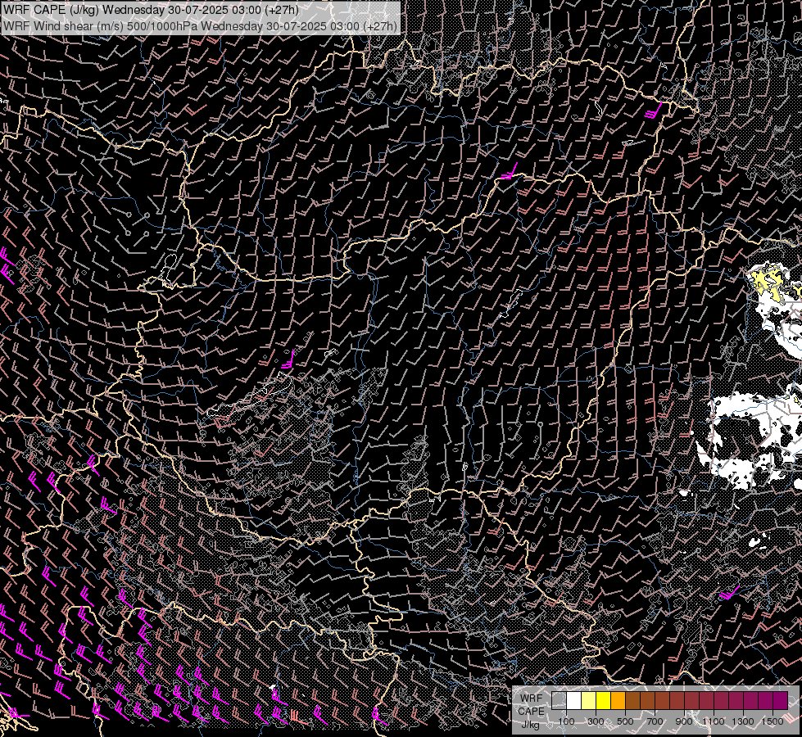The height and width of the screenshot is (737, 802).
Task: Click the "WRF CAPE (J/kg)" title line
Action: [x=151, y=10]
